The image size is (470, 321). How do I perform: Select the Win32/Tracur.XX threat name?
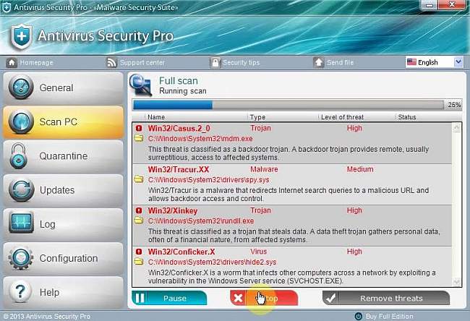[179, 169]
